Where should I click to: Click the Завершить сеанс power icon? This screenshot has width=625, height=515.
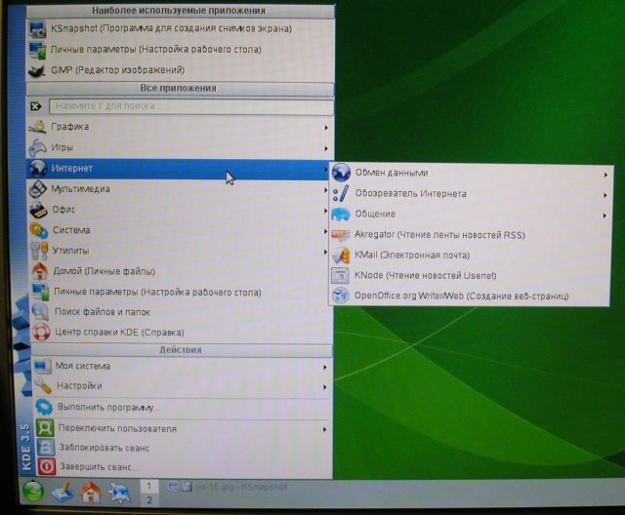click(x=47, y=466)
